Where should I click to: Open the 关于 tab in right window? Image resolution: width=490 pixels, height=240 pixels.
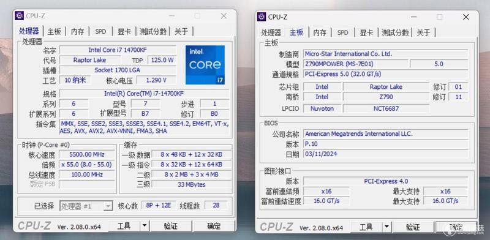point(424,32)
